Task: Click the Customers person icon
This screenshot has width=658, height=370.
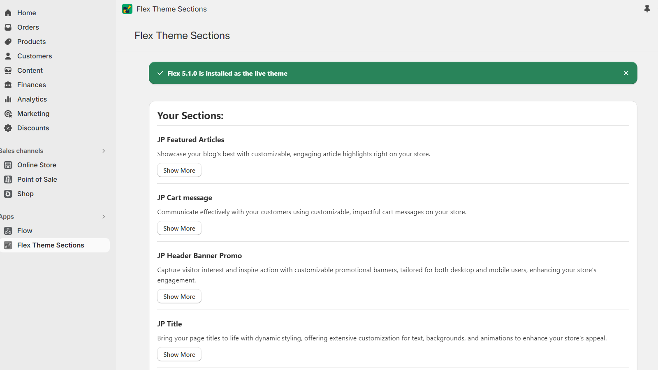Action: pos(8,56)
